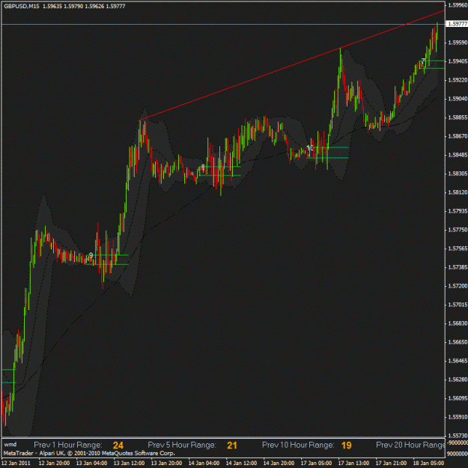Click the 1.55910 price axis label
Viewport: 468px width, 468px height.
458,417
